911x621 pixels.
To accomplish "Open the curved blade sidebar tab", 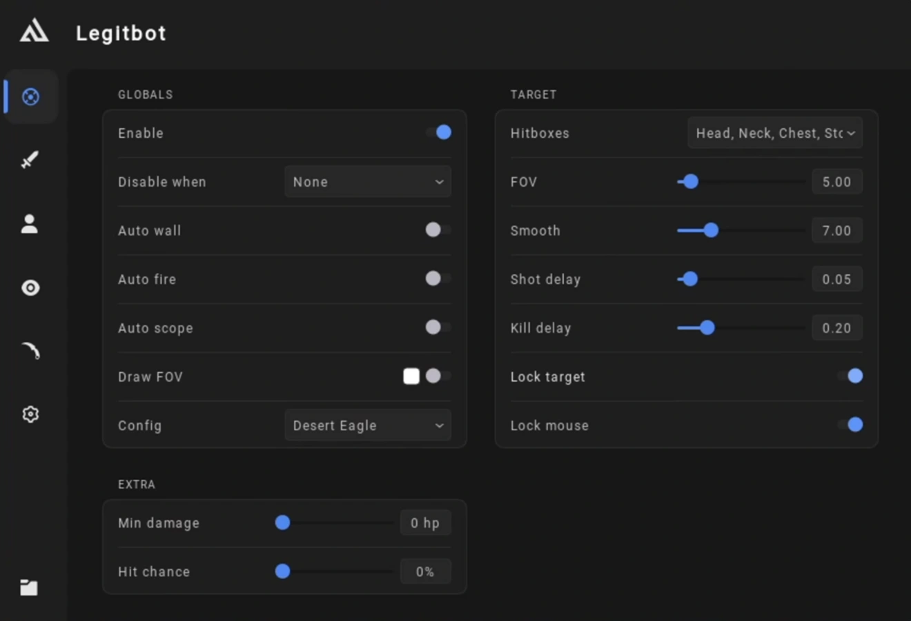I will (30, 351).
